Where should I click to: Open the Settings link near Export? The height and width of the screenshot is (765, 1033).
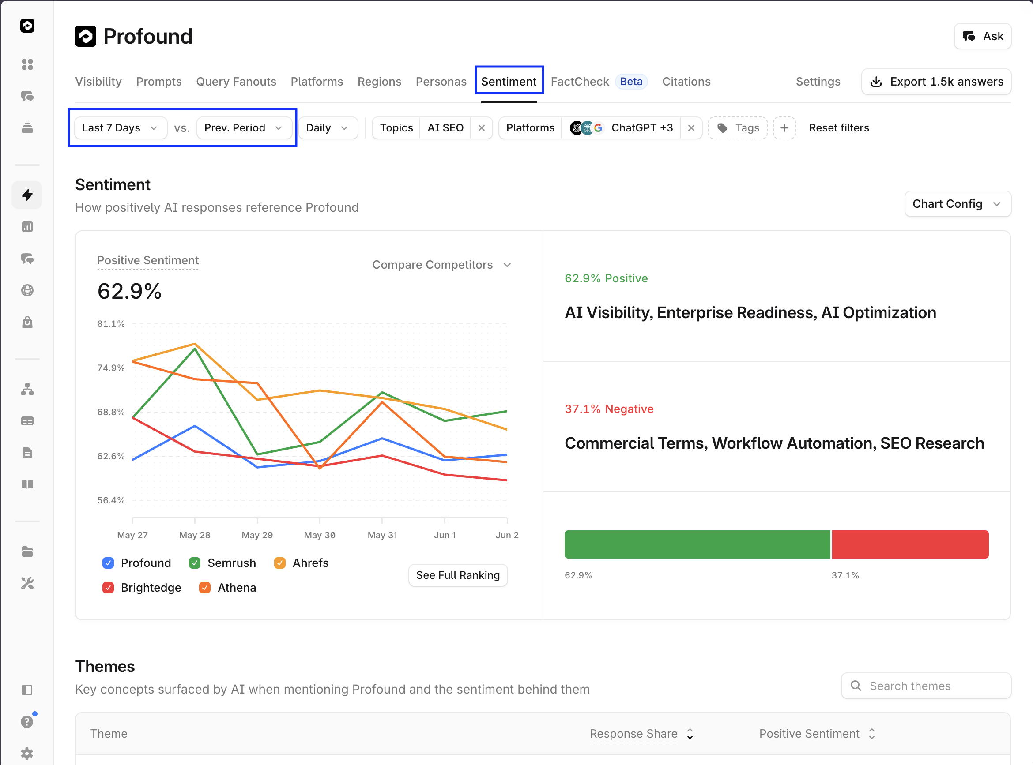[818, 82]
